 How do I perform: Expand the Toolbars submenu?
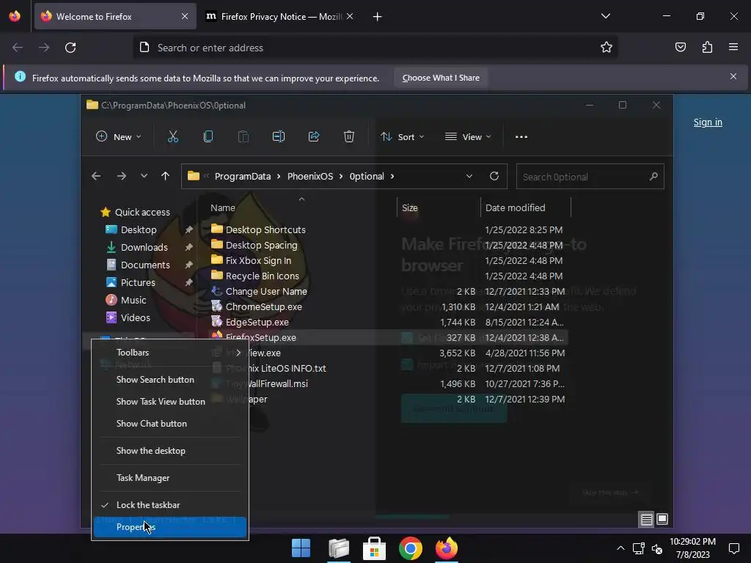click(x=170, y=353)
